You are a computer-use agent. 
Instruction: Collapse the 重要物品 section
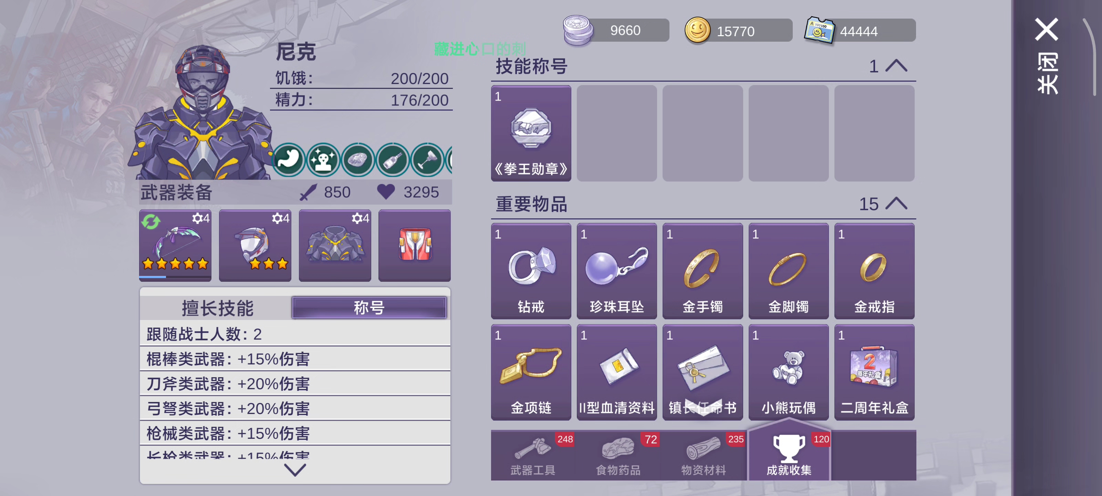click(x=896, y=204)
